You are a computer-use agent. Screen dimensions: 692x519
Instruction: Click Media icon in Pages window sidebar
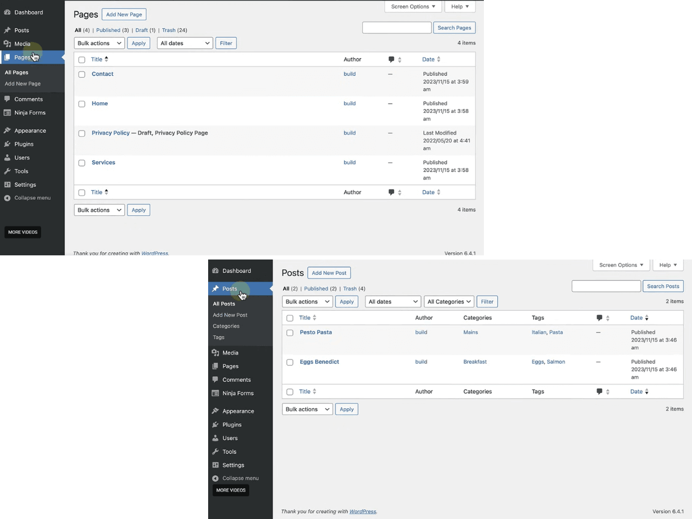pos(7,44)
